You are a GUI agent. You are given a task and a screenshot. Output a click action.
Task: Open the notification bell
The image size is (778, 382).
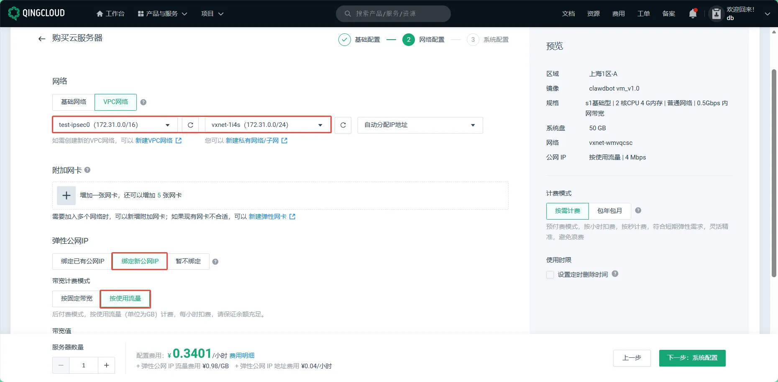pyautogui.click(x=693, y=14)
